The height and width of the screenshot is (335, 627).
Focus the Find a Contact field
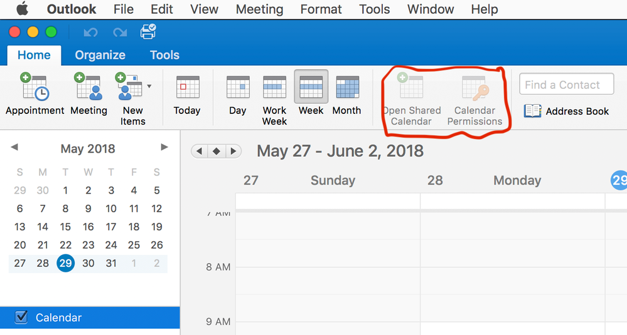click(567, 84)
